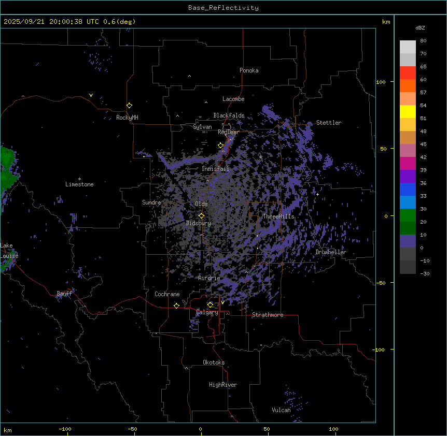Click the Ponoka label on the map
447x436 pixels.
click(249, 70)
